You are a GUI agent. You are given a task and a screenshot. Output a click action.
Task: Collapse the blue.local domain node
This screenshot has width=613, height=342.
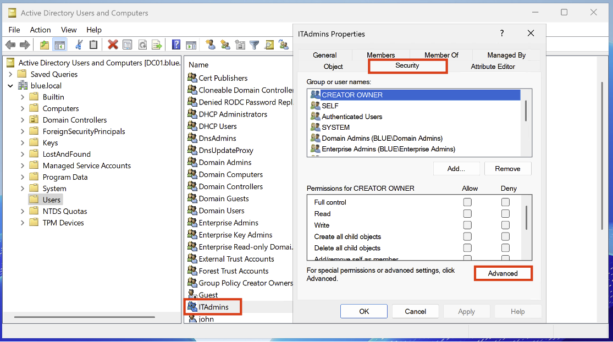(10, 86)
